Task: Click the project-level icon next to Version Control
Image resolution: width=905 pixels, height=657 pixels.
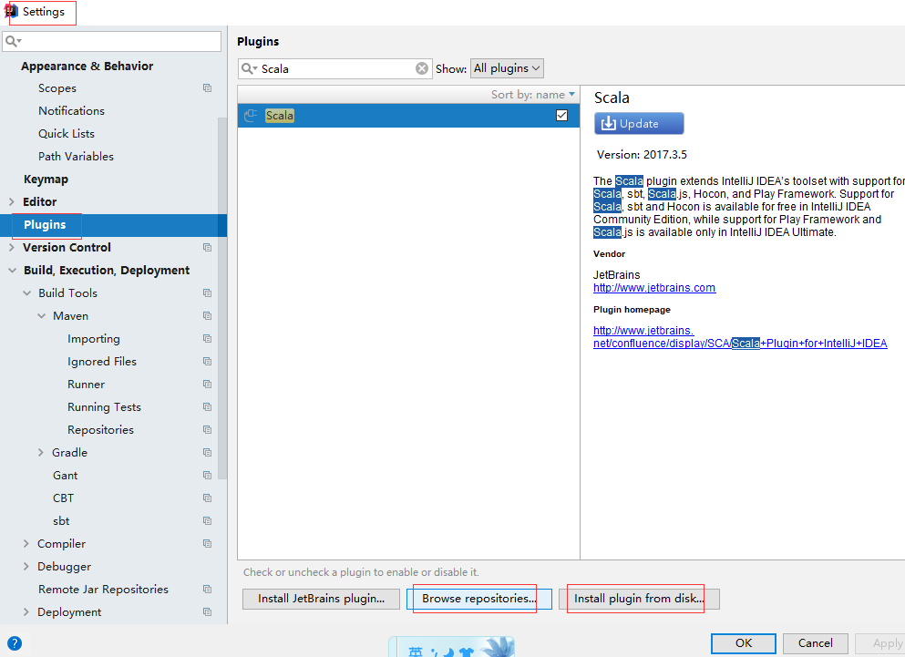Action: 207,248
